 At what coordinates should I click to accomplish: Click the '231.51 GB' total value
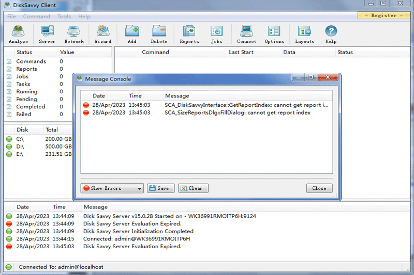pyautogui.click(x=58, y=154)
